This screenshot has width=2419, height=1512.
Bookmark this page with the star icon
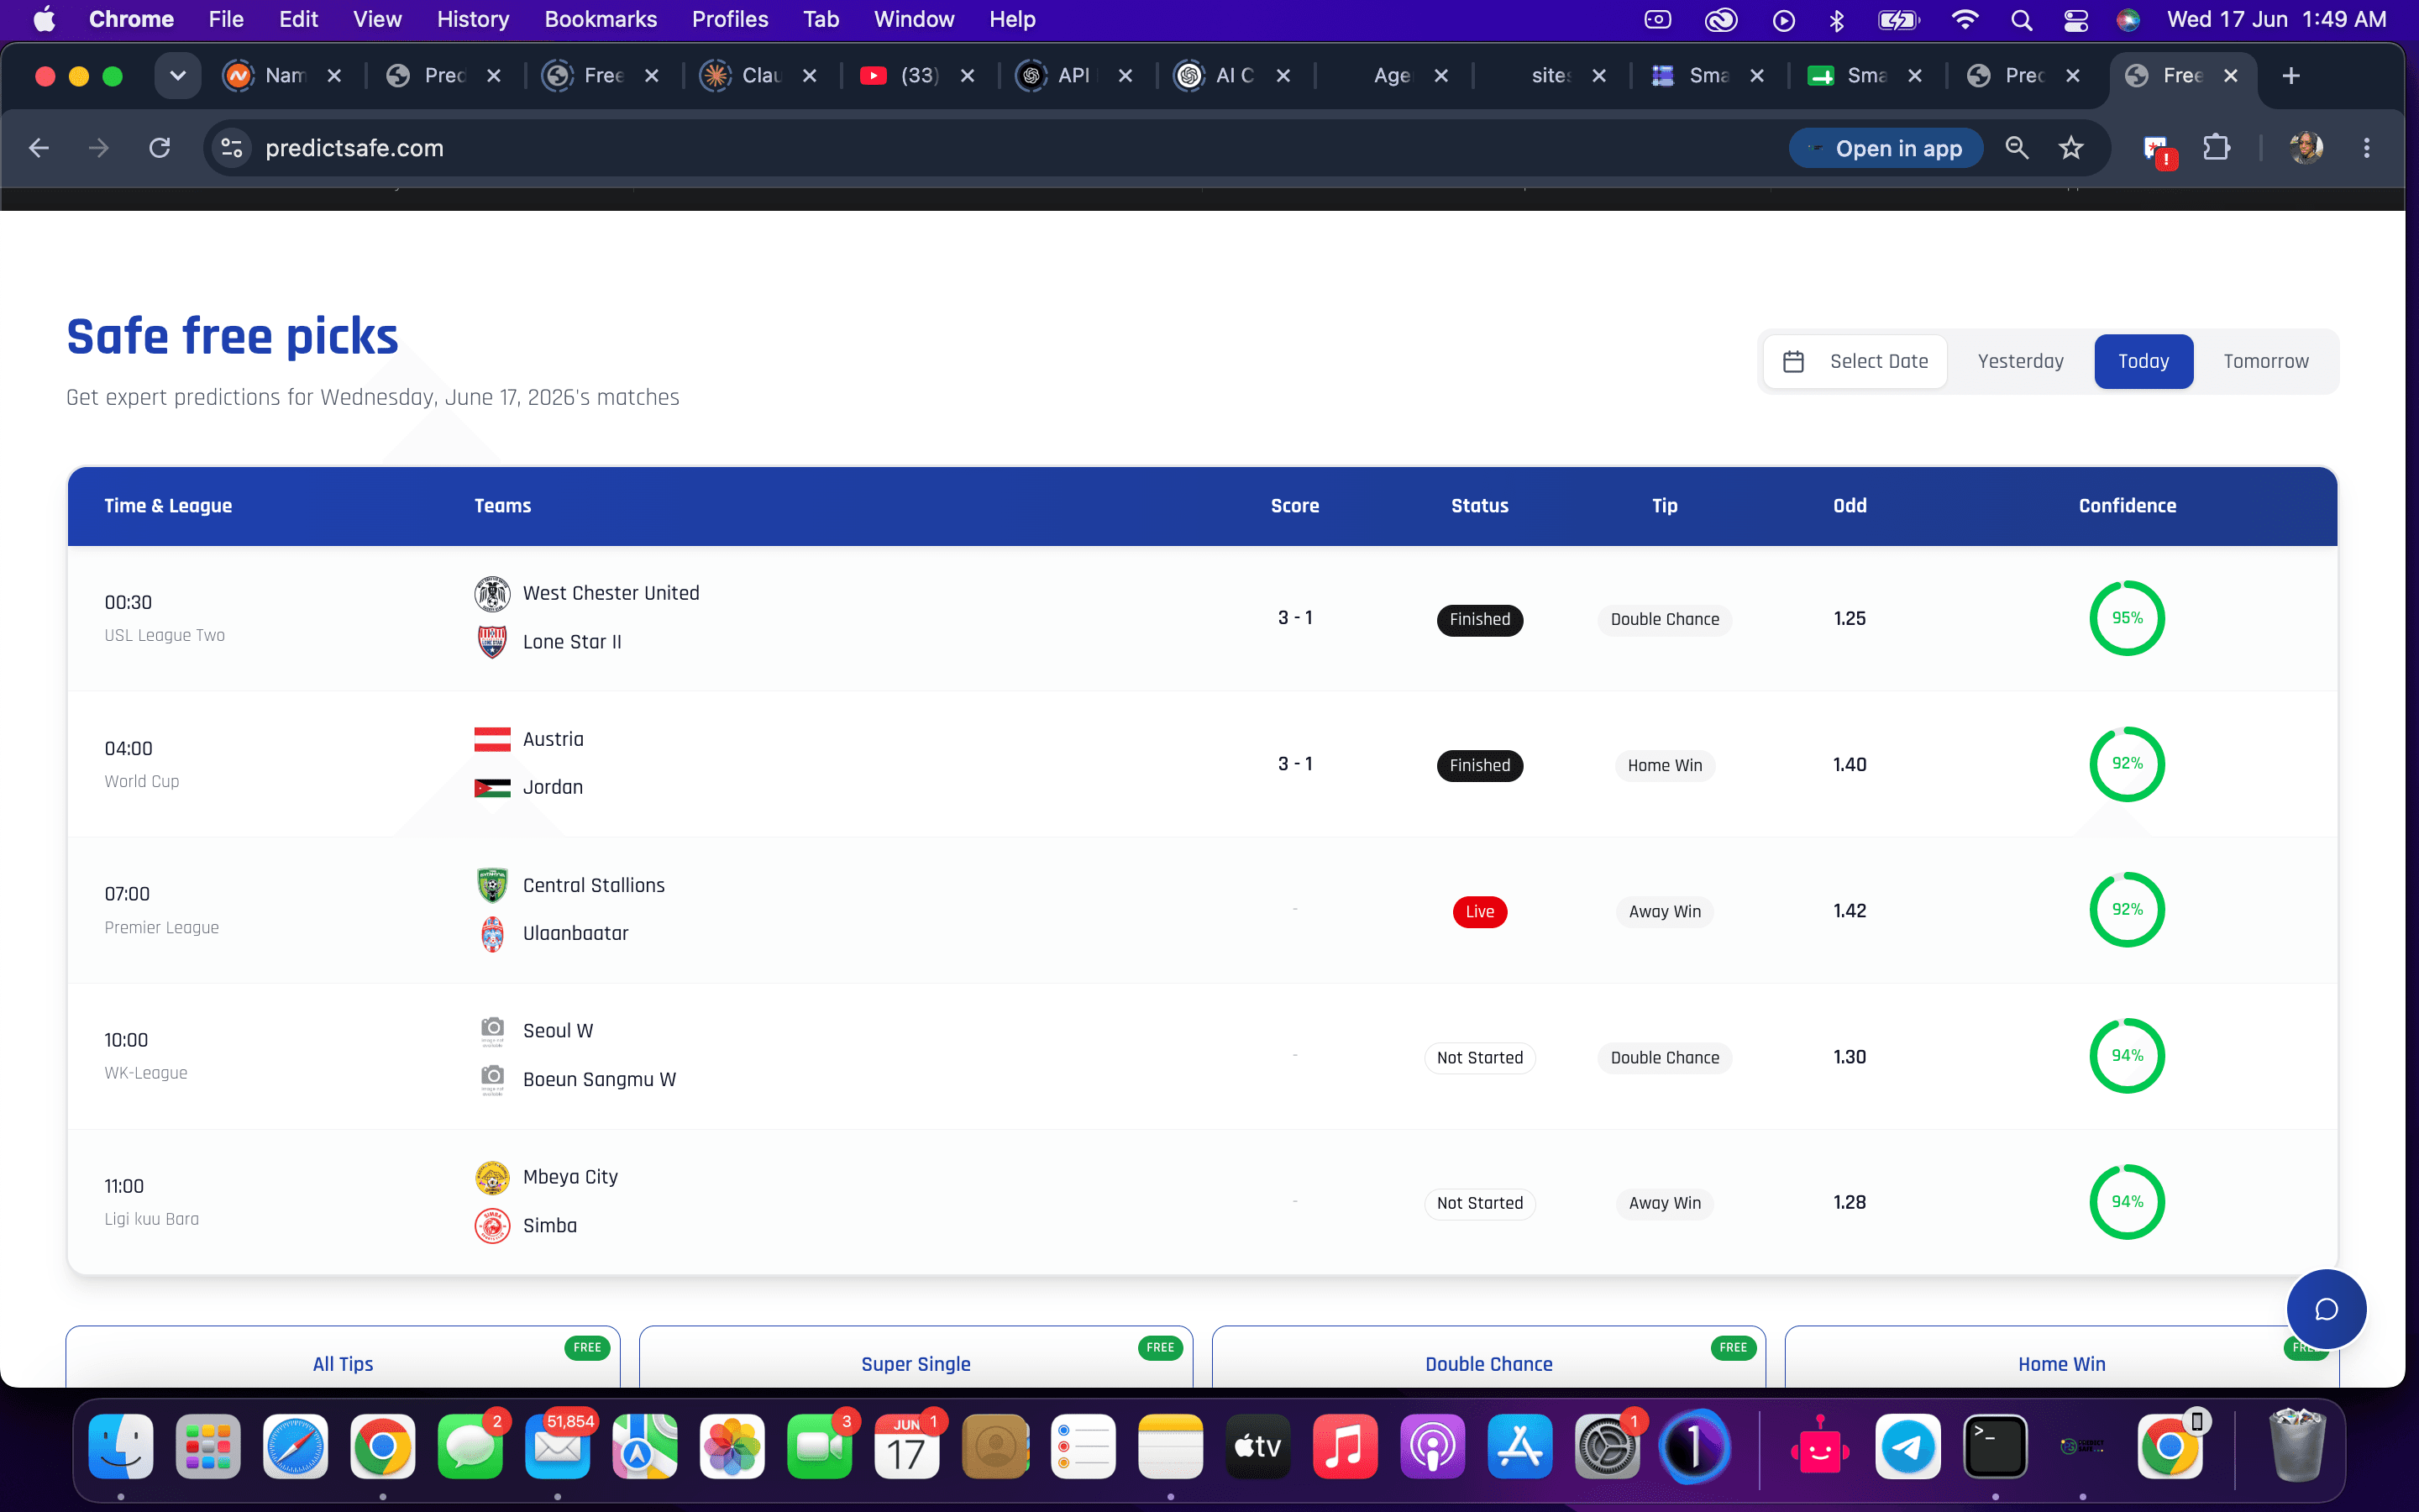(x=2071, y=148)
